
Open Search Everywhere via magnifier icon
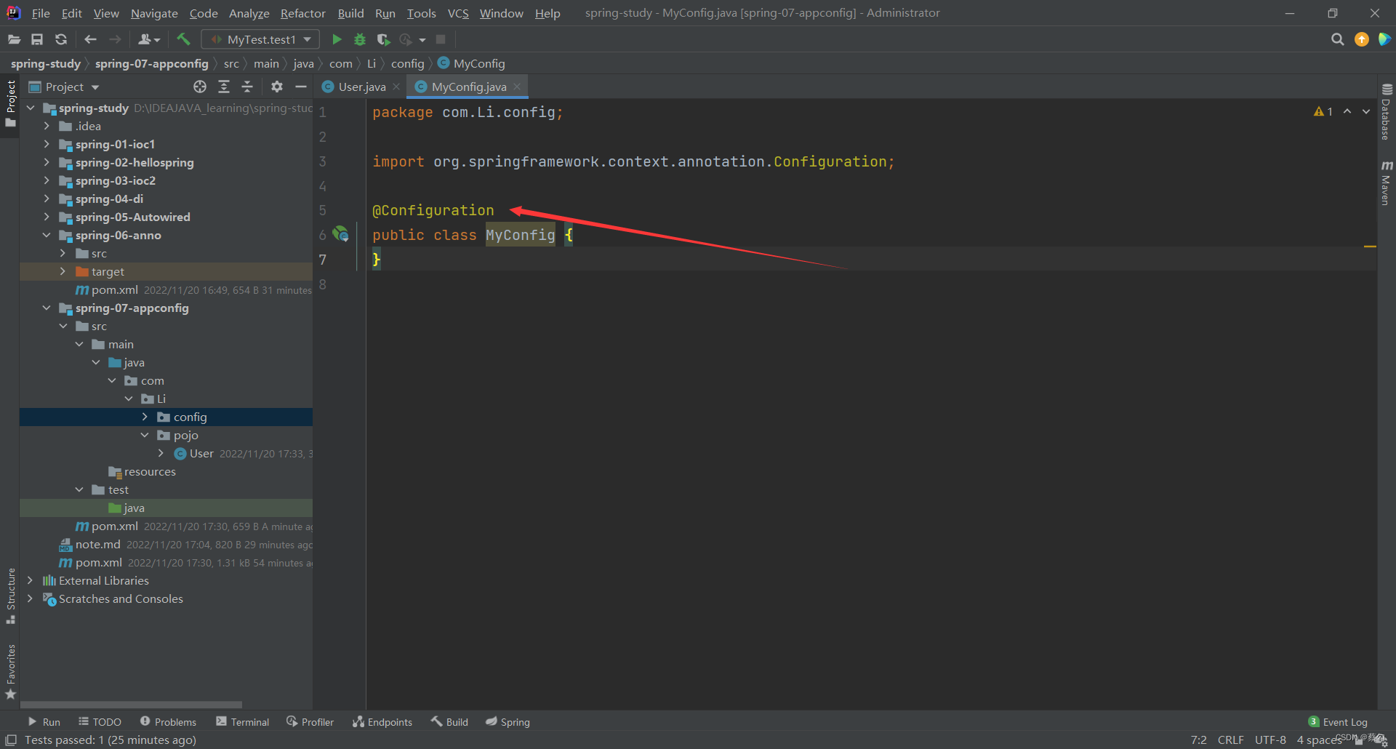pos(1337,39)
